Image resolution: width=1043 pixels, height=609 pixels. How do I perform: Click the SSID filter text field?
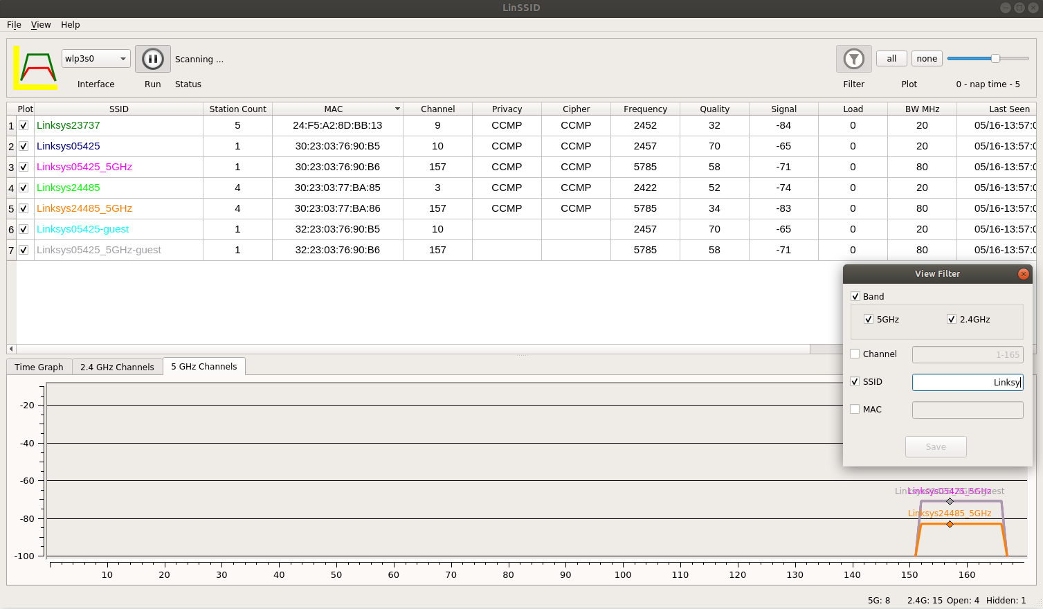[968, 382]
